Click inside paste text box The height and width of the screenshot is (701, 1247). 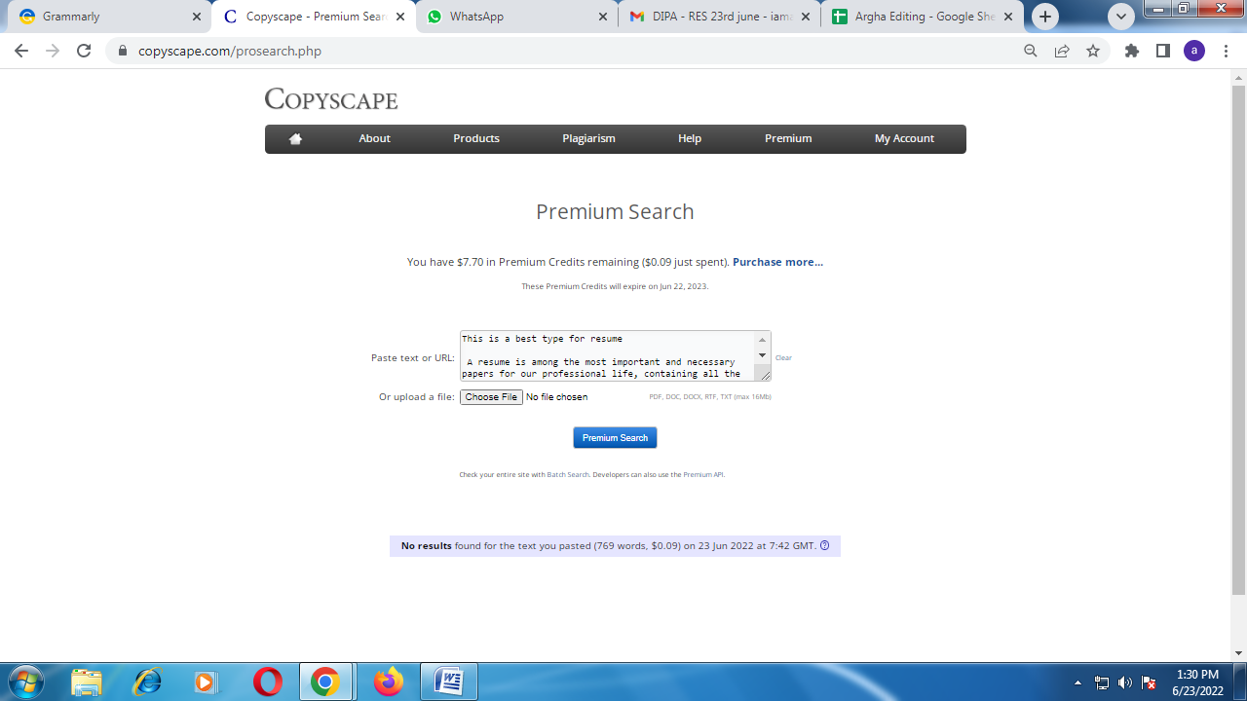(607, 355)
